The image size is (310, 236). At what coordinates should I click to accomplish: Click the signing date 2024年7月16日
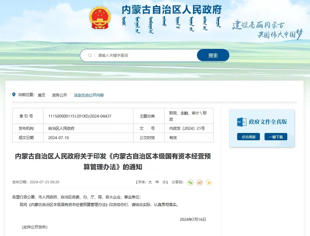pos(193,219)
